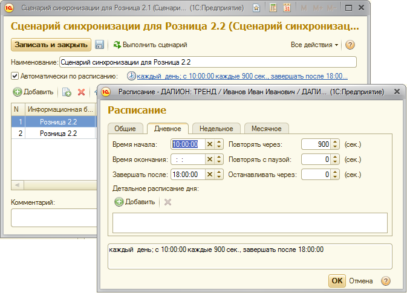Click the detailed day schedule list area
Viewport: 407px width, 293px height.
tap(250, 223)
